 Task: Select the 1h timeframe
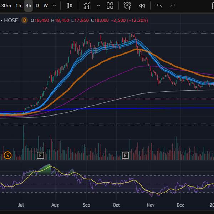click(18, 6)
